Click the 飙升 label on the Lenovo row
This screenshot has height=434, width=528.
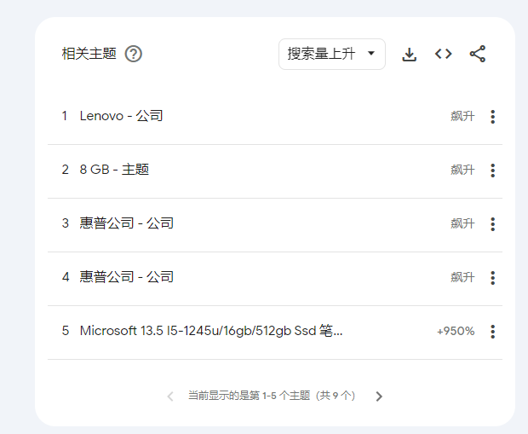coord(462,116)
